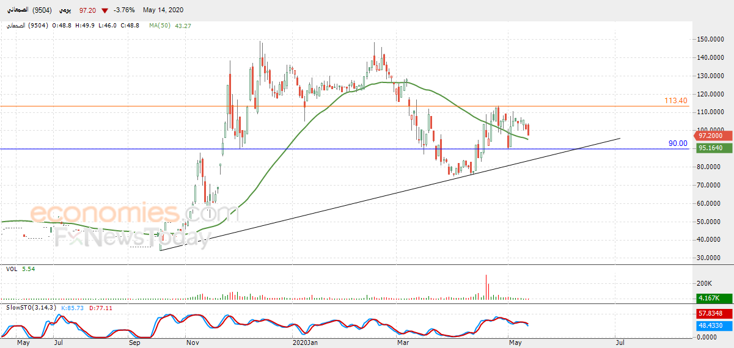The width and height of the screenshot is (734, 348).
Task: Click the 80.0000 price axis label
Action: 707,167
